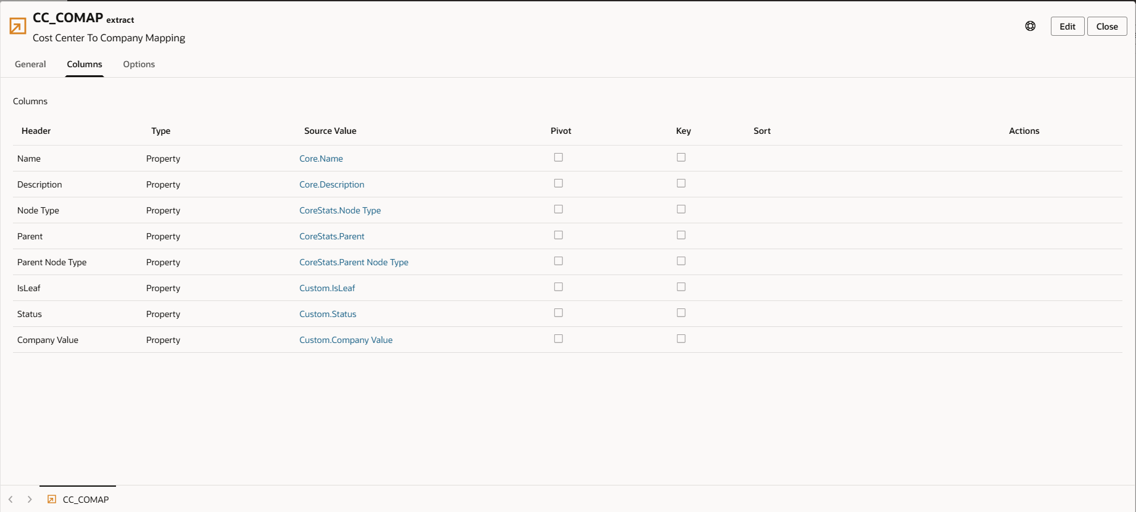Open the Options tab
1136x512 pixels.
[139, 64]
